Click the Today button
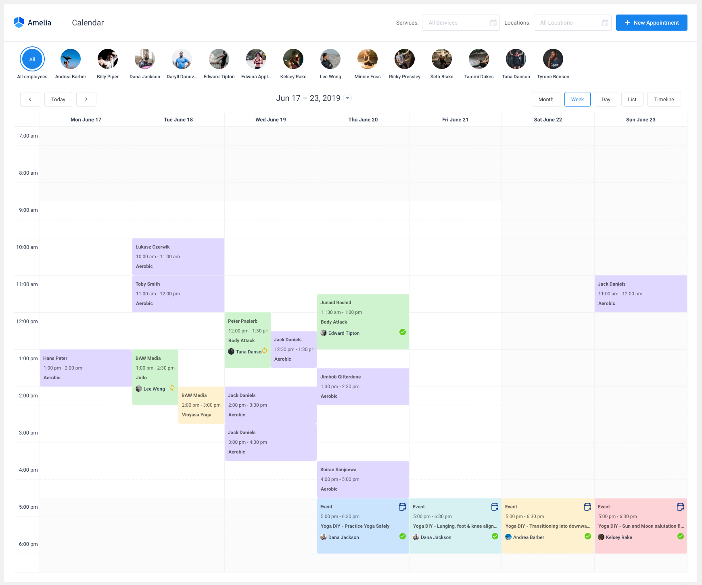 click(x=58, y=99)
